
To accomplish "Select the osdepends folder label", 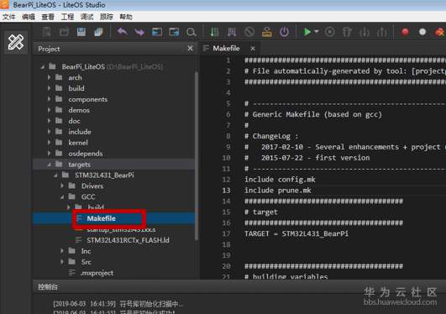I will click(x=86, y=154).
